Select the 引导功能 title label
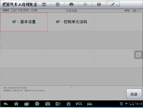The image size is (143, 108). point(71,11)
